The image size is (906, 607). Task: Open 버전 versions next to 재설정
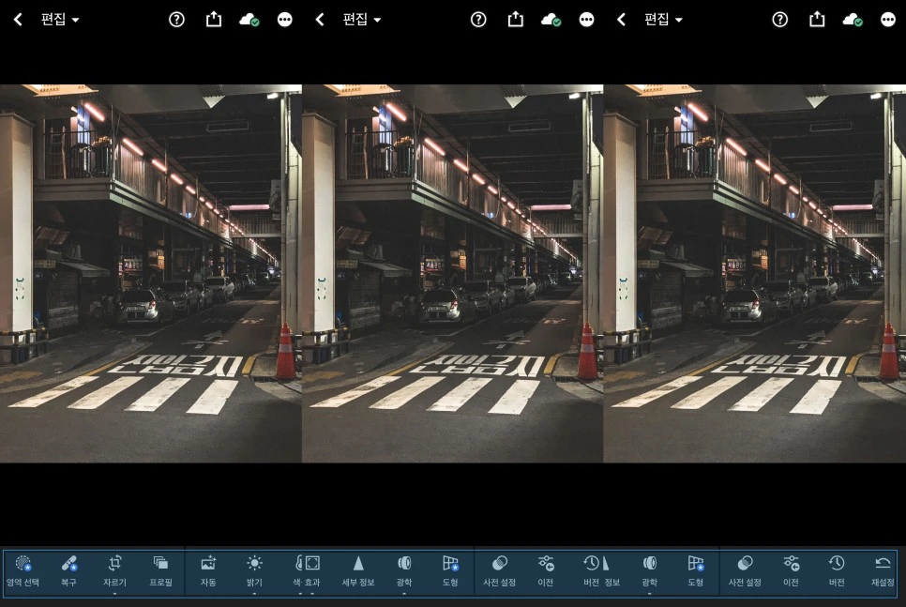pyautogui.click(x=837, y=571)
